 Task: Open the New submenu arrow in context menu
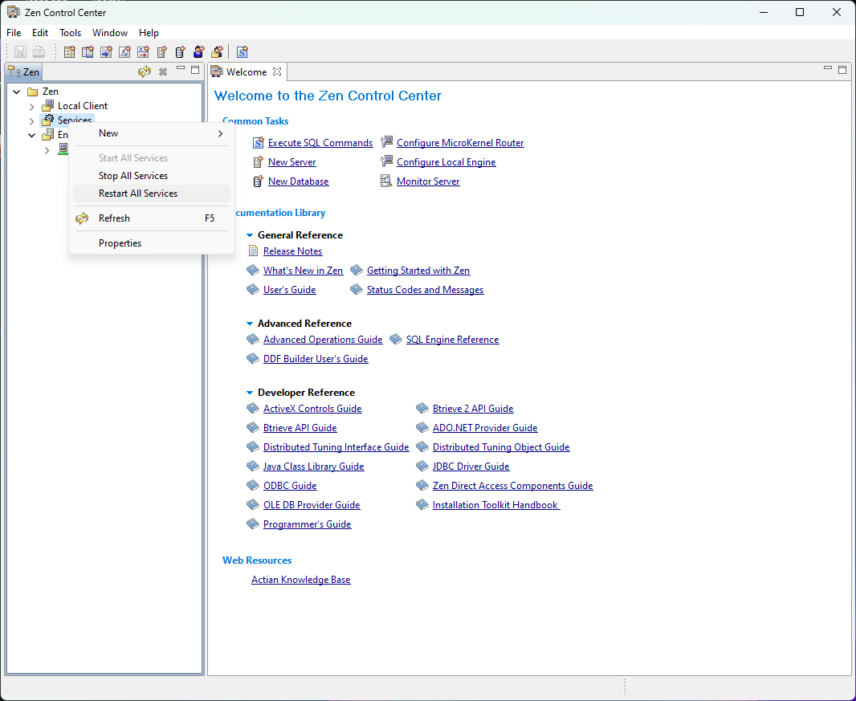tap(221, 133)
